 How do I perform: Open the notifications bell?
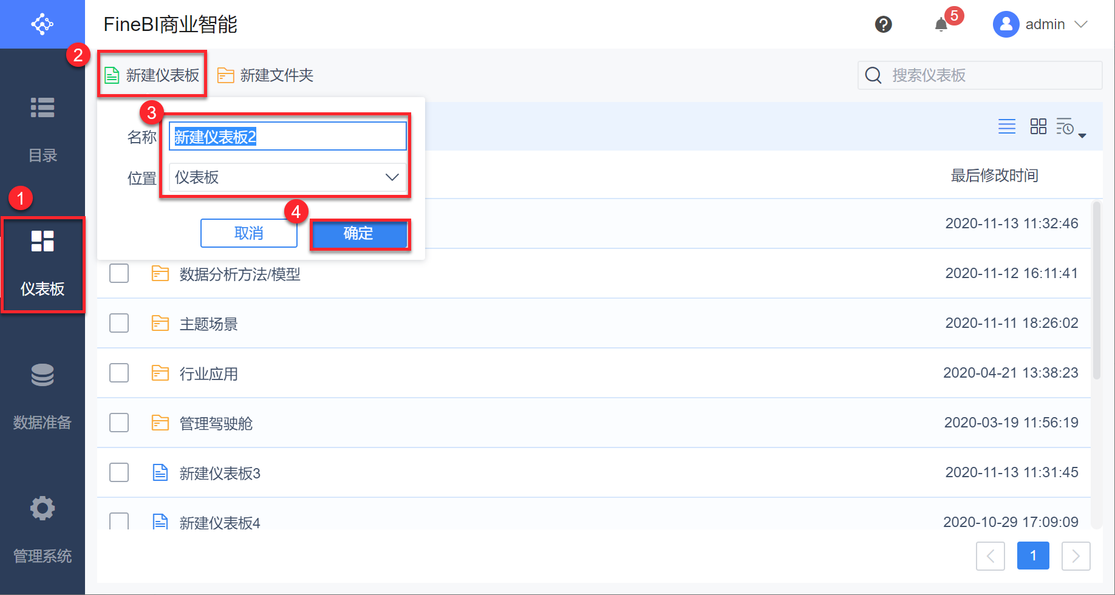941,24
